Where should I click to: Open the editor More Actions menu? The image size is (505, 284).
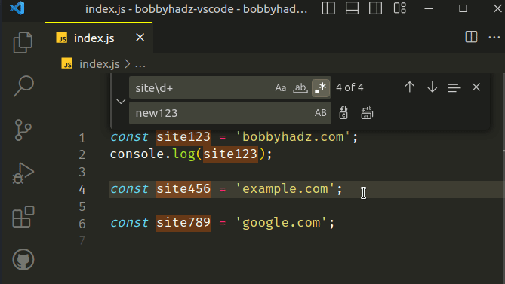pos(494,37)
